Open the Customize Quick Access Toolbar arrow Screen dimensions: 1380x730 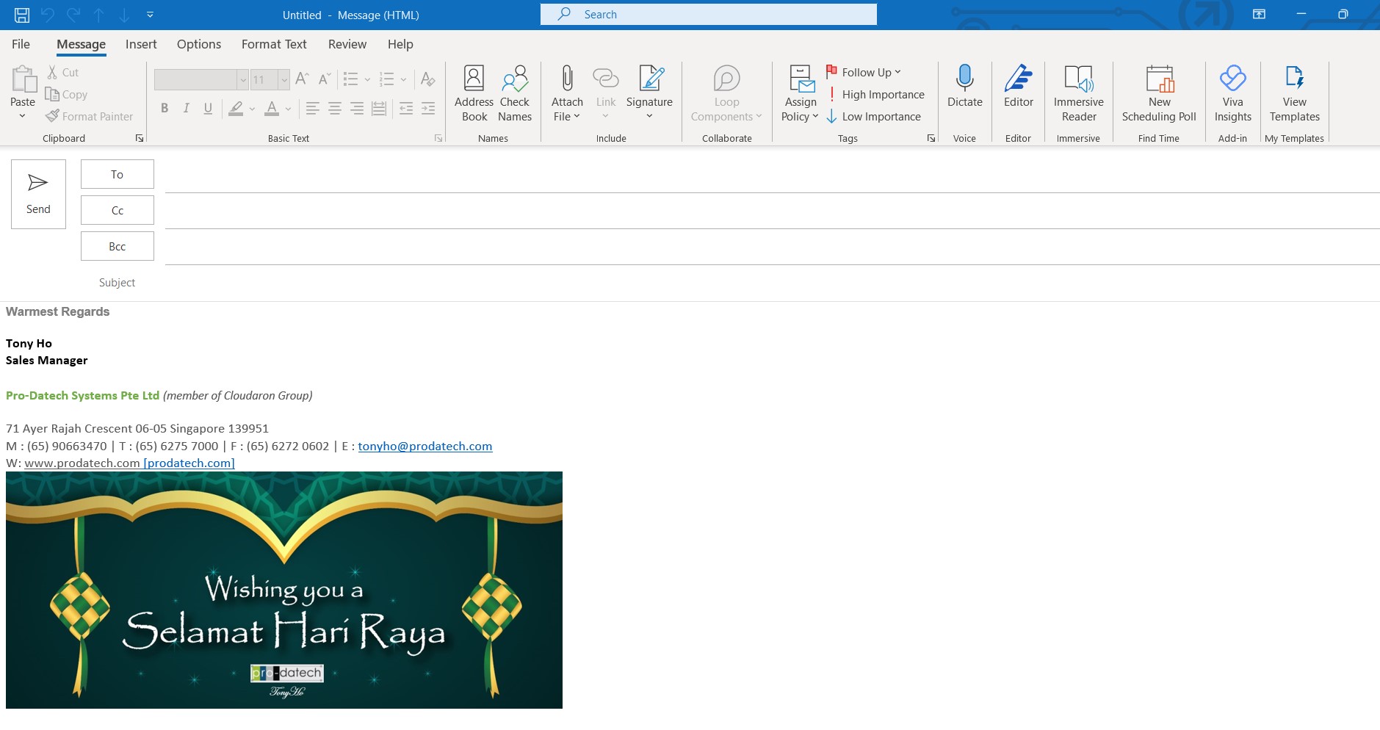150,15
